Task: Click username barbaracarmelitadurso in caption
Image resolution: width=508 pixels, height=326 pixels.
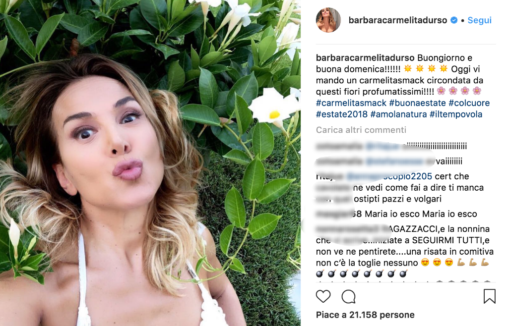Action: [x=365, y=58]
